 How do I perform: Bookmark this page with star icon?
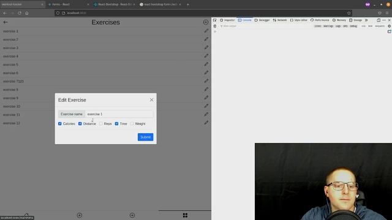point(349,13)
